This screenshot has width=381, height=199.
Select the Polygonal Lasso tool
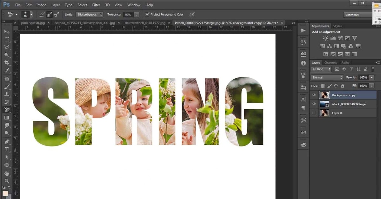[7, 47]
